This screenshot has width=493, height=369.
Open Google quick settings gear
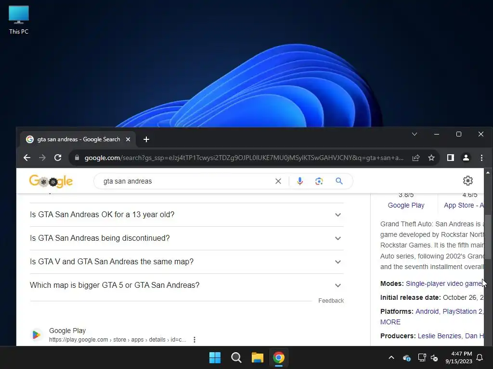(x=468, y=181)
